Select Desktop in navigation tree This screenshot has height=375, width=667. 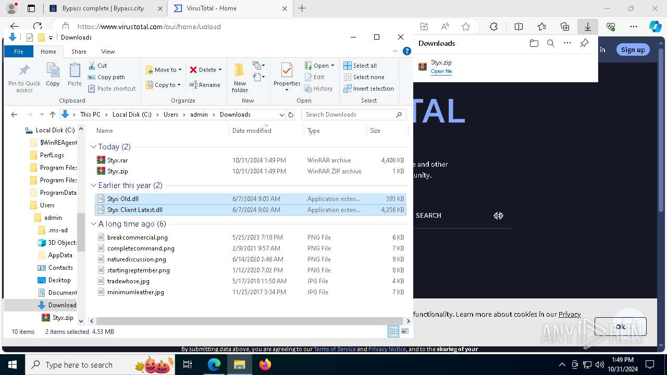pos(59,280)
